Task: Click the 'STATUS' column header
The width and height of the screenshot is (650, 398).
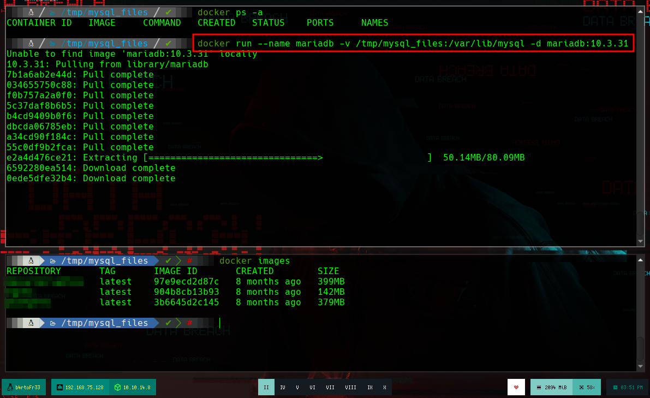Action: pos(268,23)
